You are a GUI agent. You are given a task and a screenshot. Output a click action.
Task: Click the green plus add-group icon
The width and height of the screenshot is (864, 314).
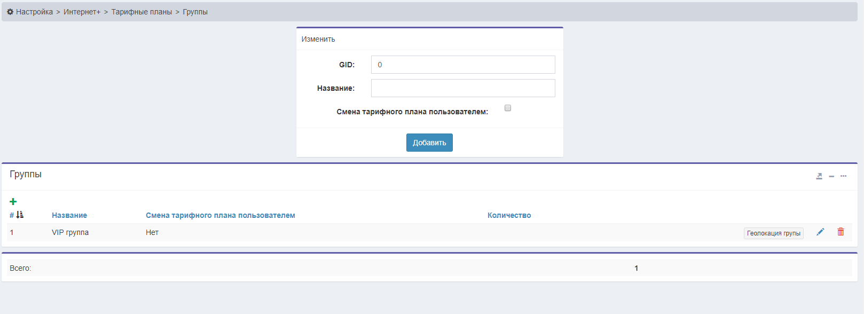13,201
